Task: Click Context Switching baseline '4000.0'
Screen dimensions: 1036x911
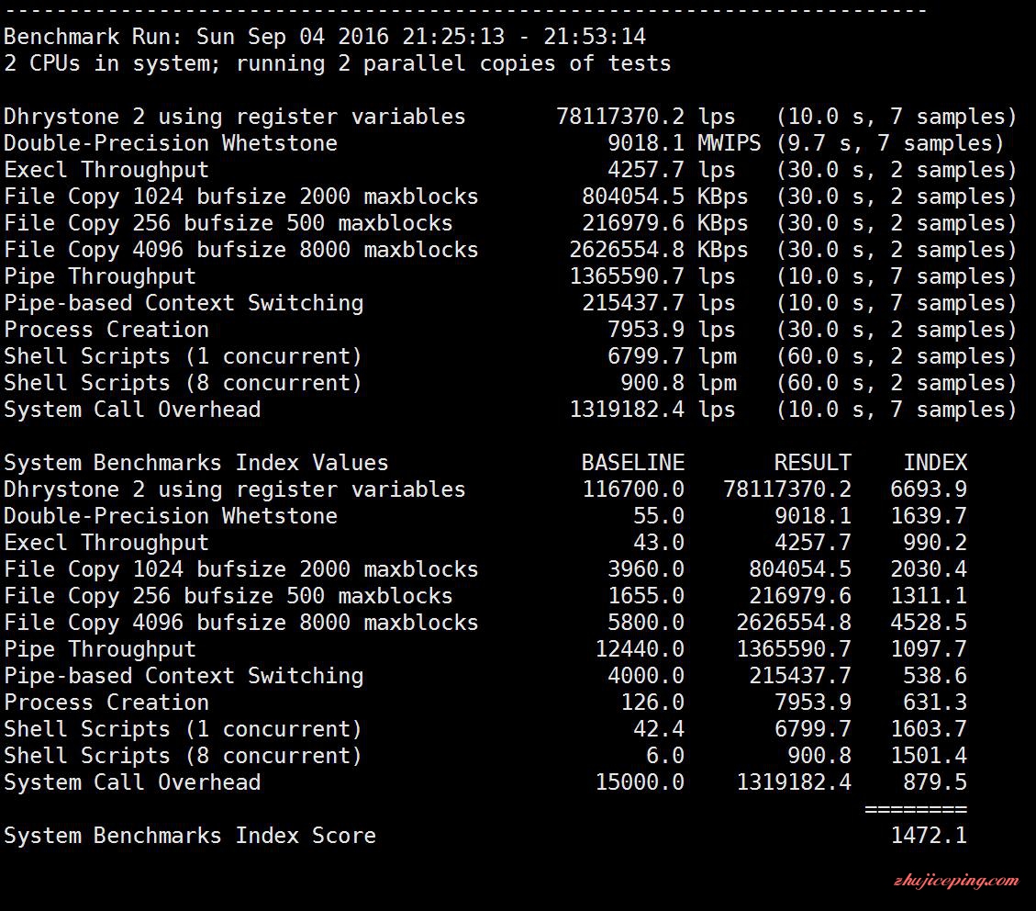Action: (x=645, y=676)
